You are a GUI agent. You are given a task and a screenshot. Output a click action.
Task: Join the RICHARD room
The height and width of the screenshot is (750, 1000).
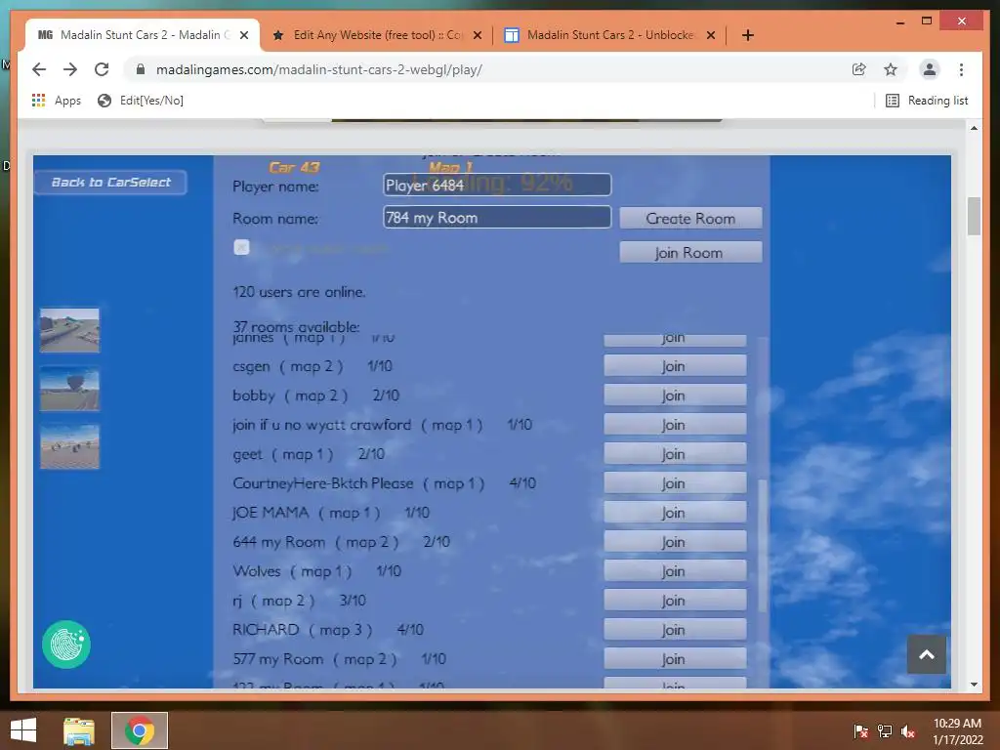click(x=675, y=630)
